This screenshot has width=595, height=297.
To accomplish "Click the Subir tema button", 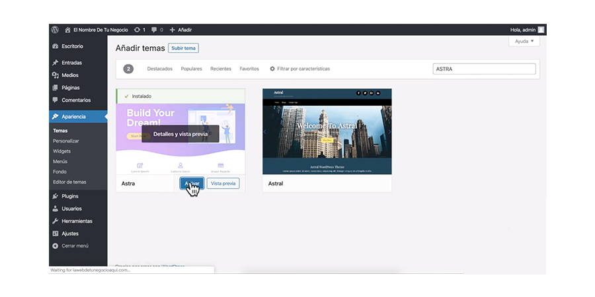I will tap(183, 48).
